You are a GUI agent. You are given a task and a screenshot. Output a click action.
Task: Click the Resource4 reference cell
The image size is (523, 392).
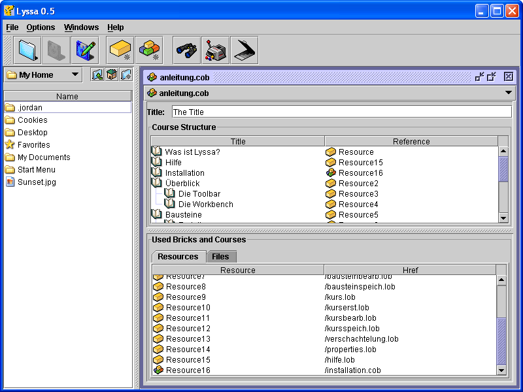tap(411, 204)
